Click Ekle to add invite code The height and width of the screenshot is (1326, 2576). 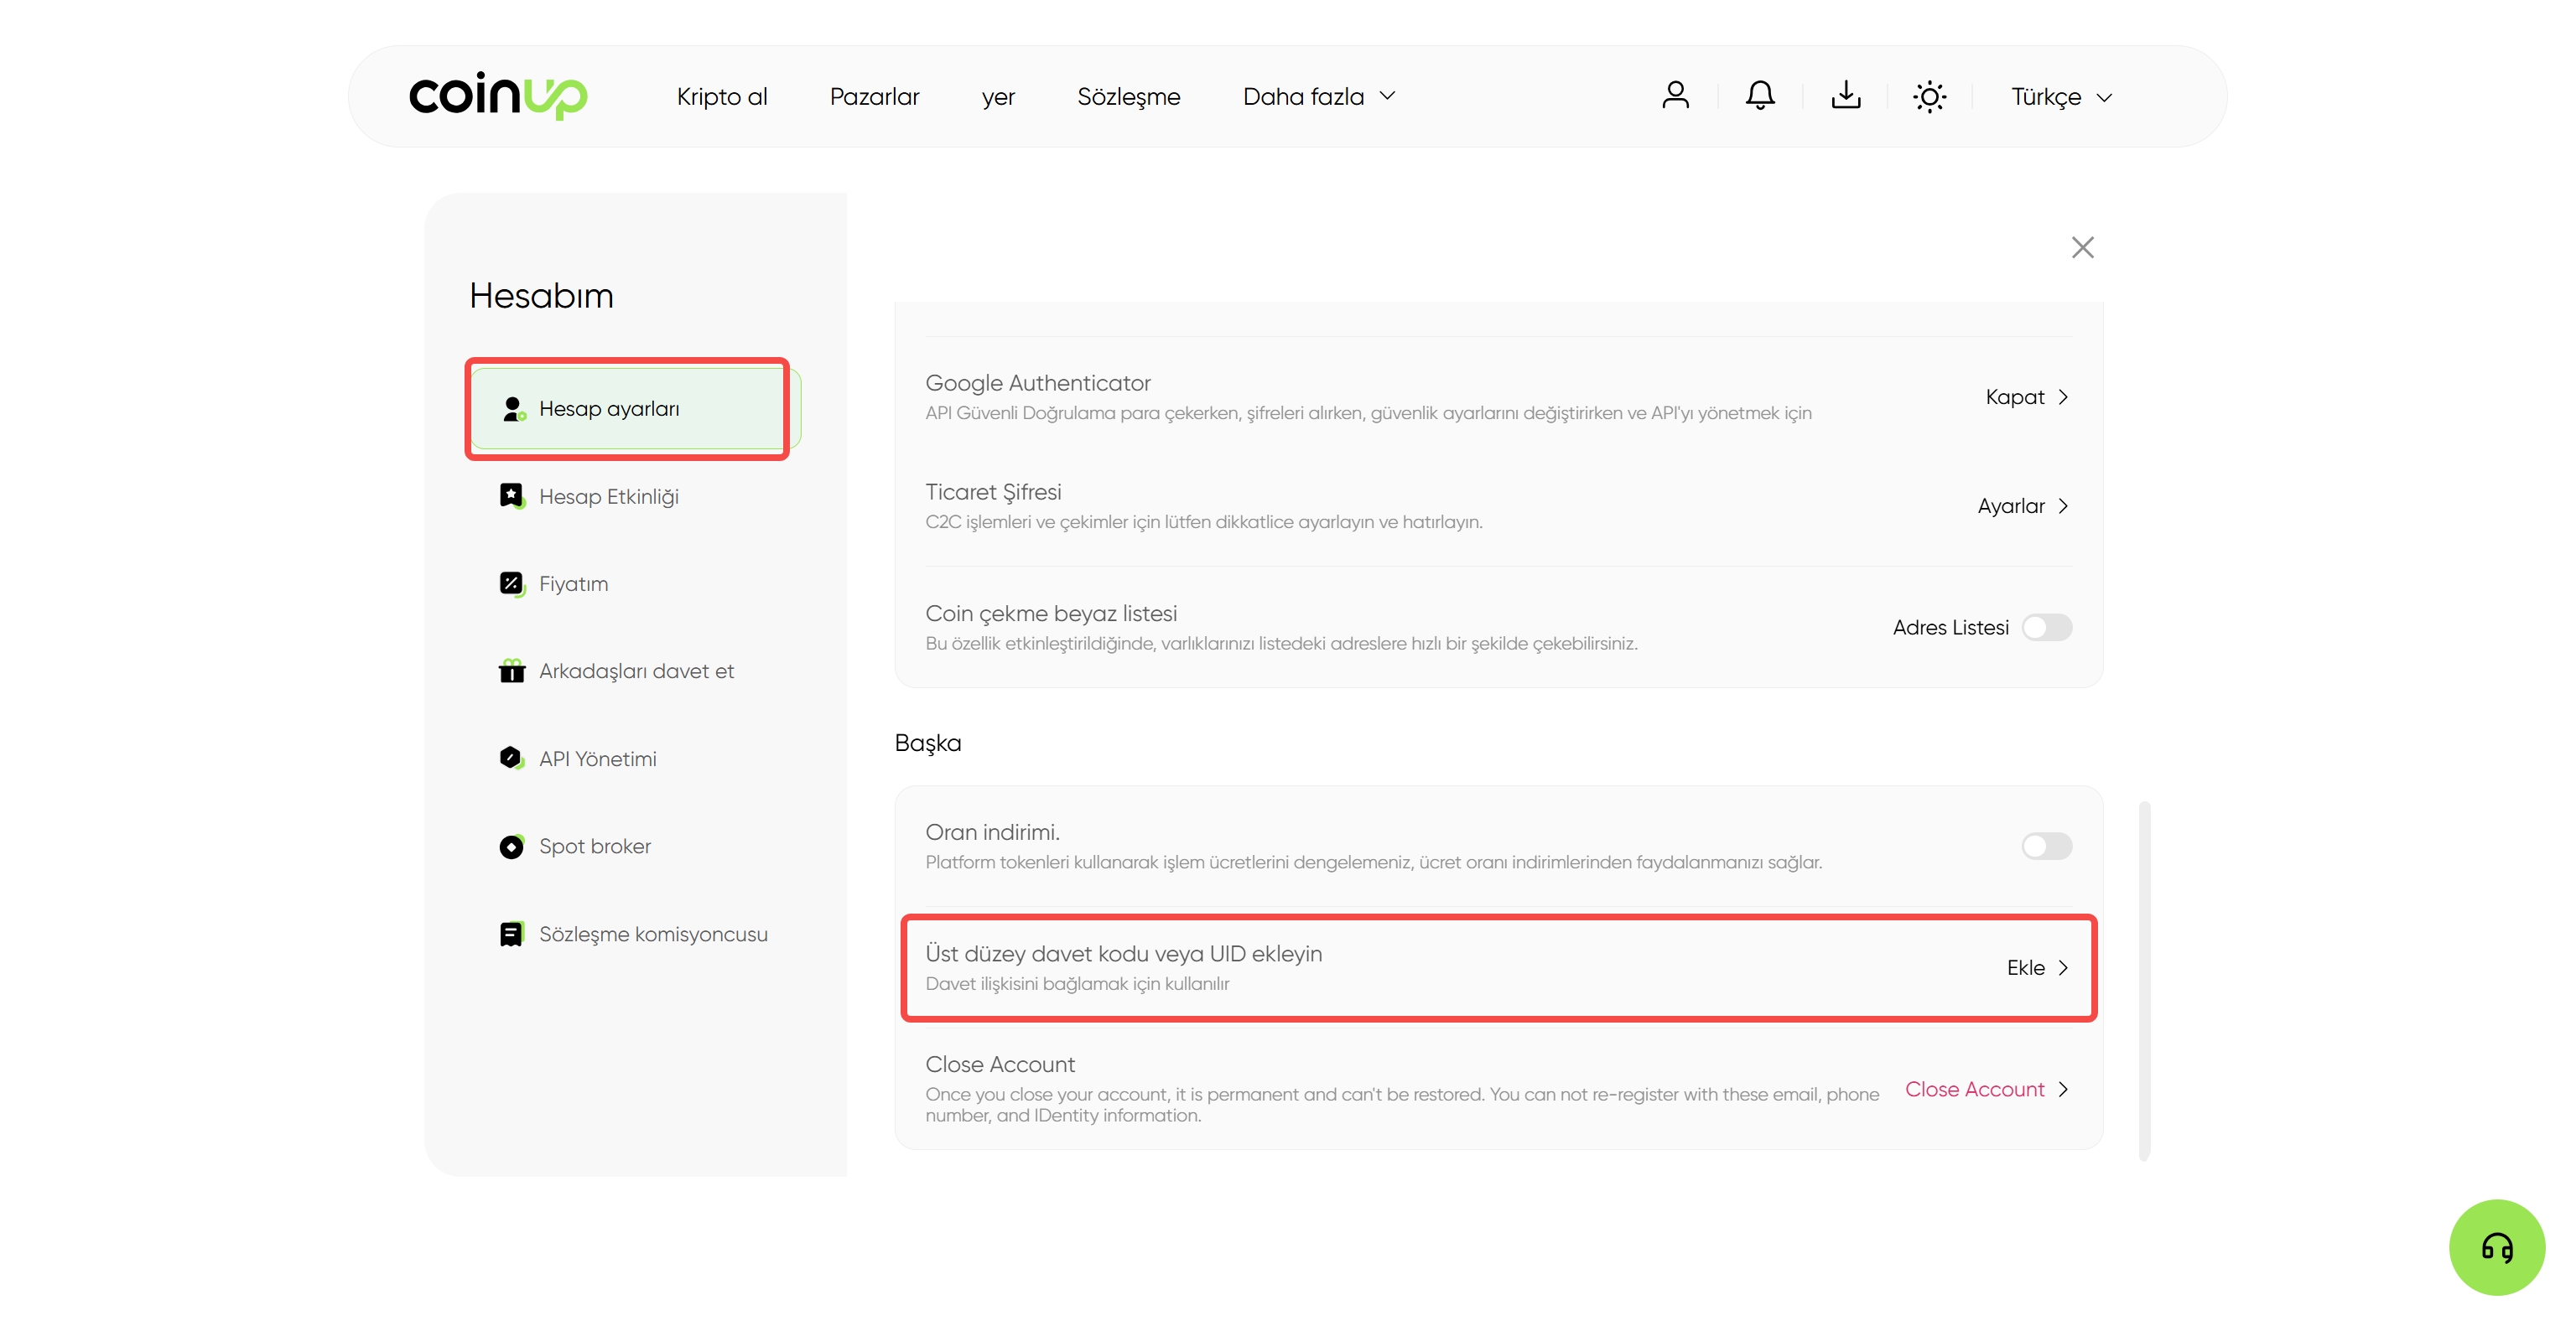(2025, 967)
